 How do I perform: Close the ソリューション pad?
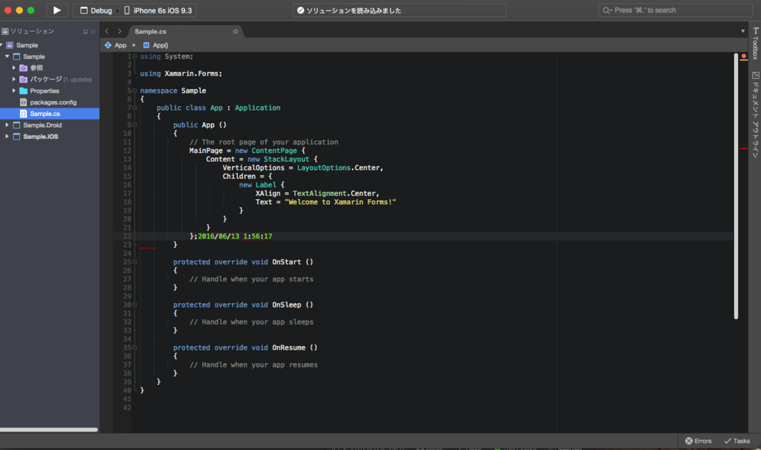coord(93,31)
